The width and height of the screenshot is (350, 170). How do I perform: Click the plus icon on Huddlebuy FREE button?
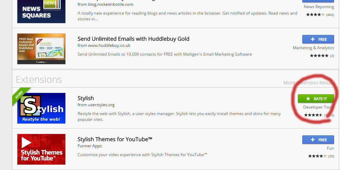pos(313,39)
